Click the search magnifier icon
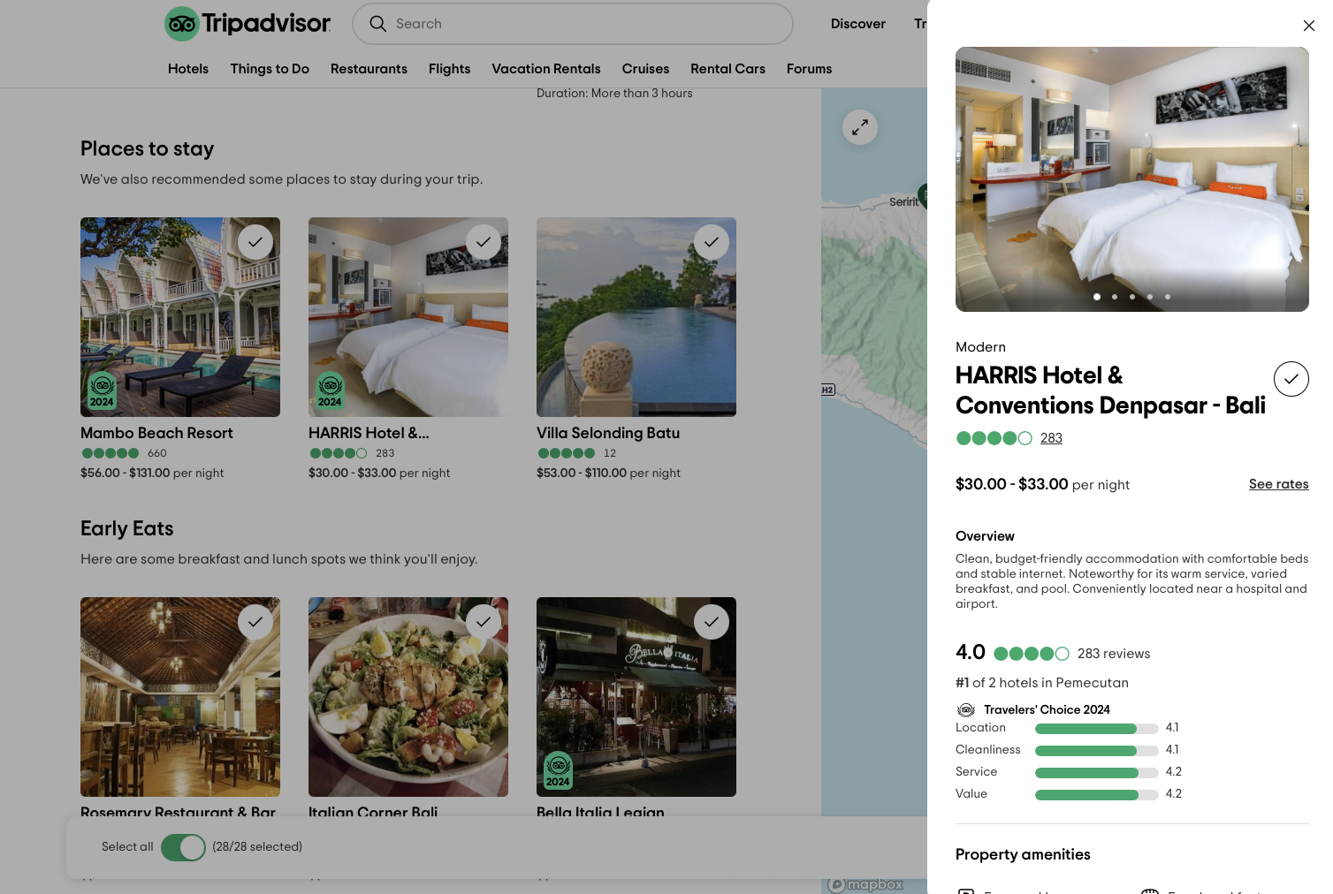The height and width of the screenshot is (894, 1333). point(377,24)
